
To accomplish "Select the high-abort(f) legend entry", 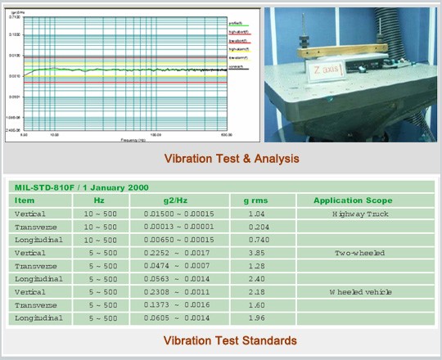I will (x=239, y=33).
